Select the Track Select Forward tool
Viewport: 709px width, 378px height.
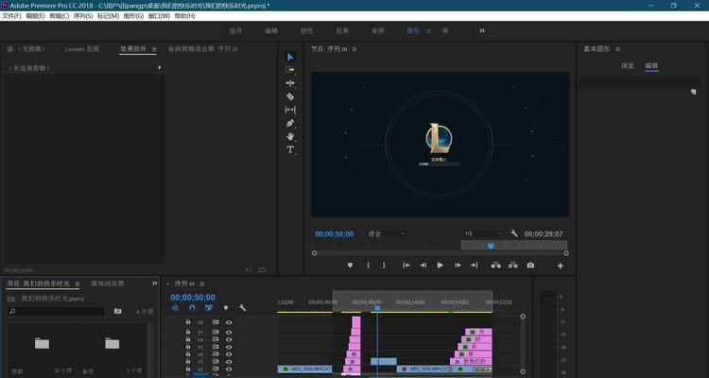290,70
